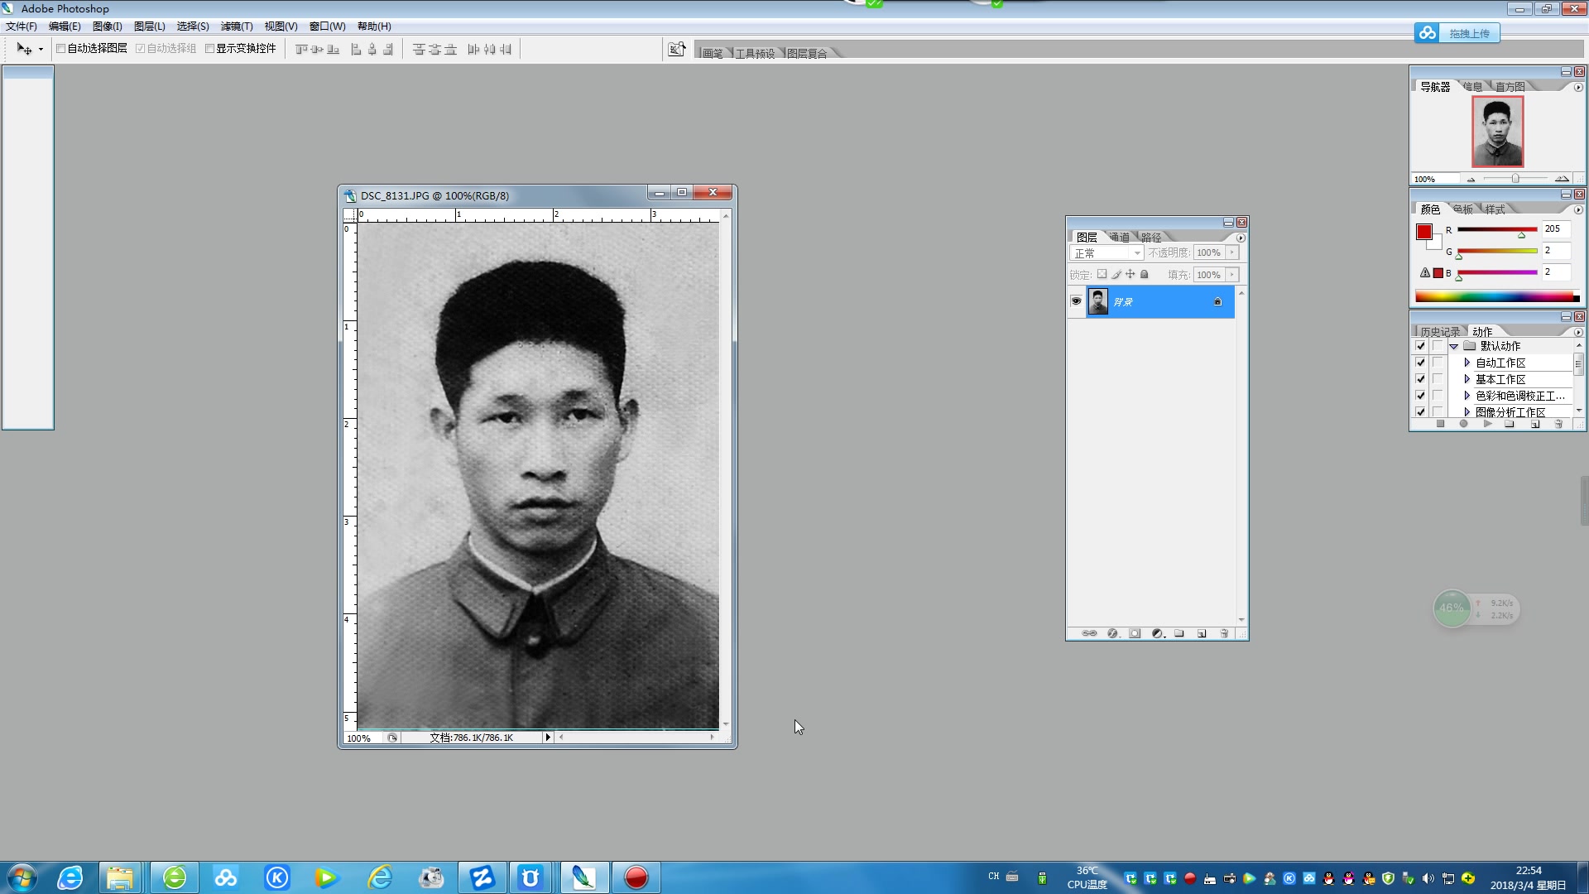Click the red foreground color swatch
The width and height of the screenshot is (1589, 894).
[x=1424, y=232]
